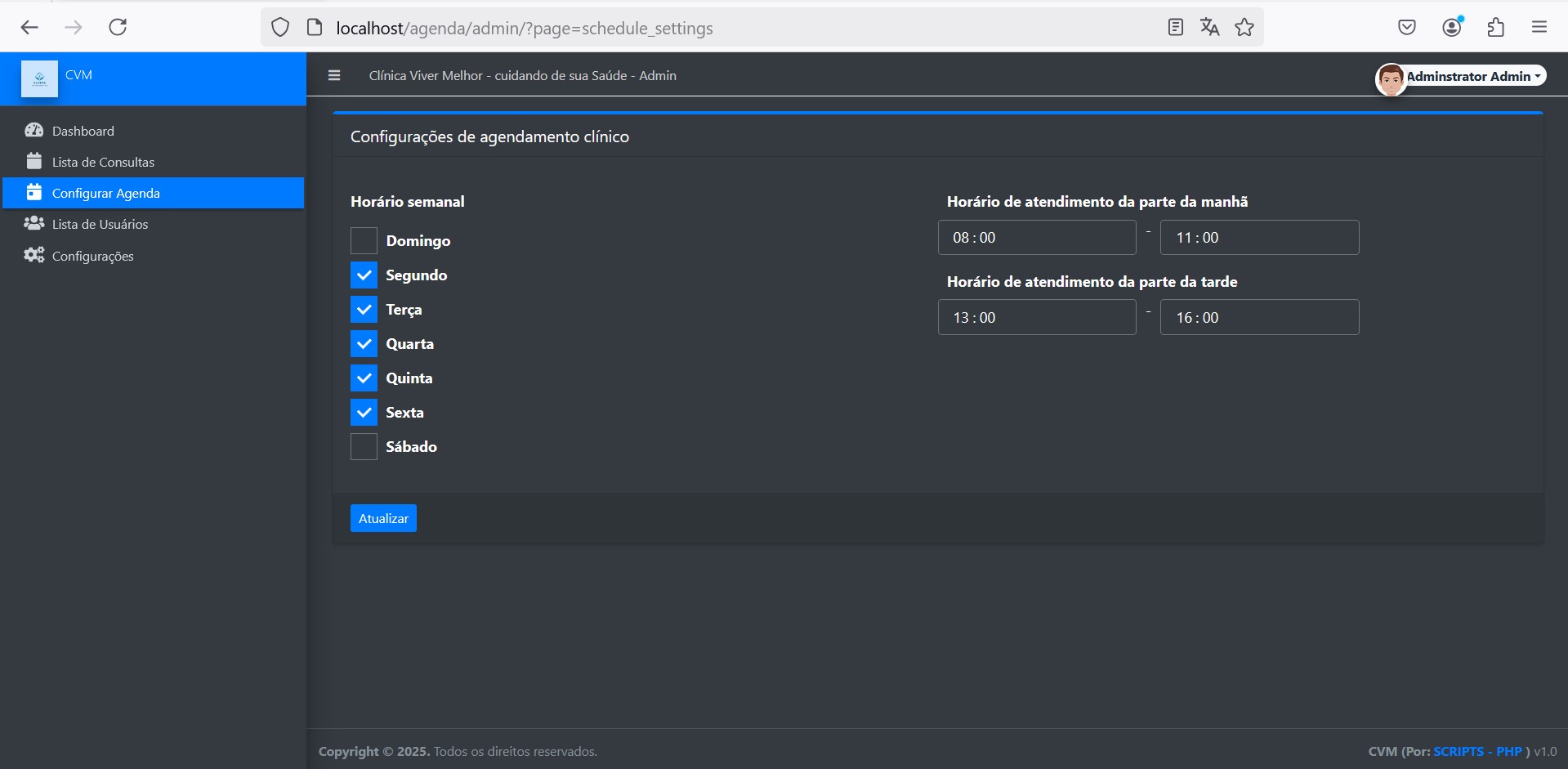Uncheck the Segundo checkbox
This screenshot has height=769, width=1568.
click(x=364, y=275)
